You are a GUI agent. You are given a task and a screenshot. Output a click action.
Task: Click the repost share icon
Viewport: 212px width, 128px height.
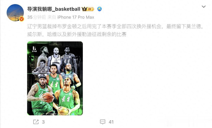pyautogui.click(x=36, y=122)
